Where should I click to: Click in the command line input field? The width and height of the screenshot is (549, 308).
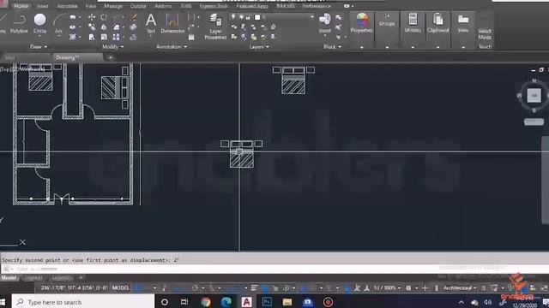[x=274, y=269]
